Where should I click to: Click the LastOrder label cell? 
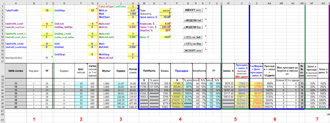[120, 6]
